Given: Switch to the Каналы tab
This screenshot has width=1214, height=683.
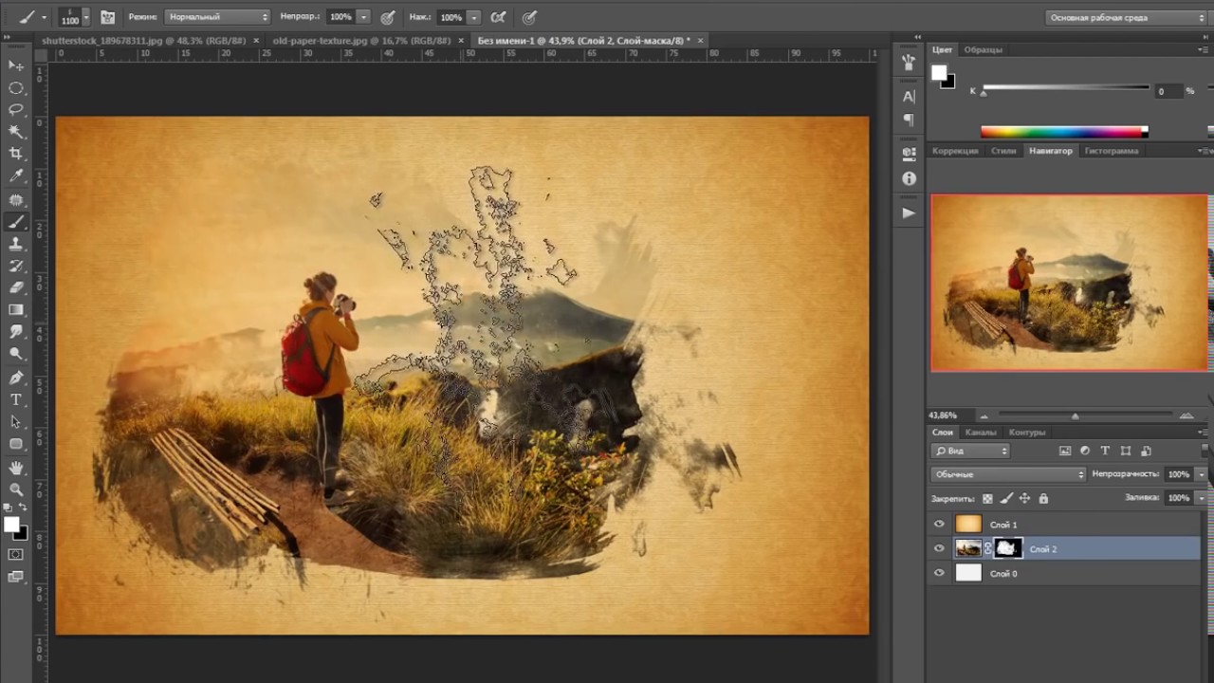Looking at the screenshot, I should [x=981, y=433].
